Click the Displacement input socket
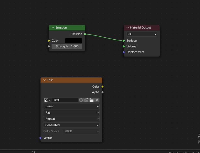 [124, 52]
